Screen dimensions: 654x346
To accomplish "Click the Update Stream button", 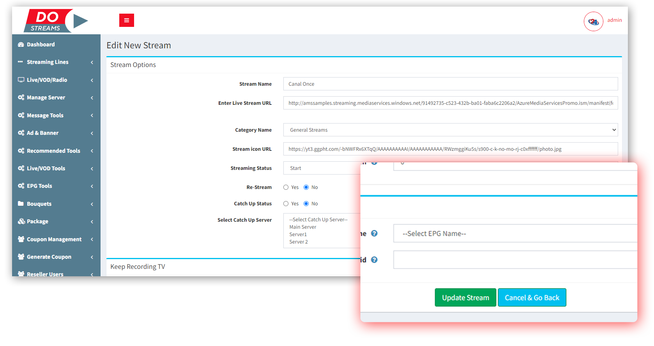I will pyautogui.click(x=465, y=298).
